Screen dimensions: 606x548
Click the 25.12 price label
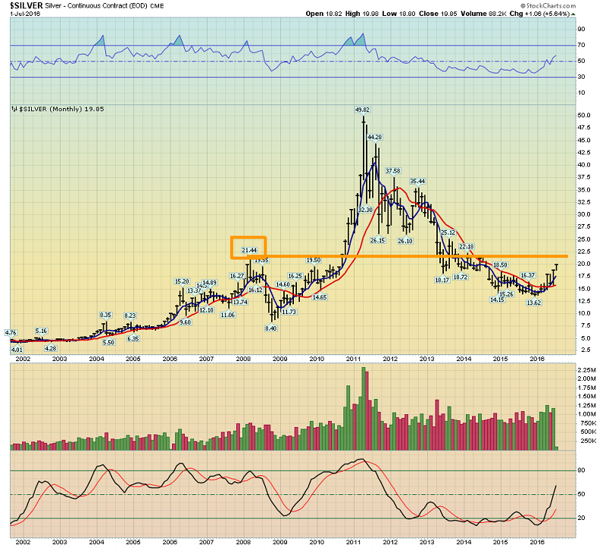coord(448,232)
